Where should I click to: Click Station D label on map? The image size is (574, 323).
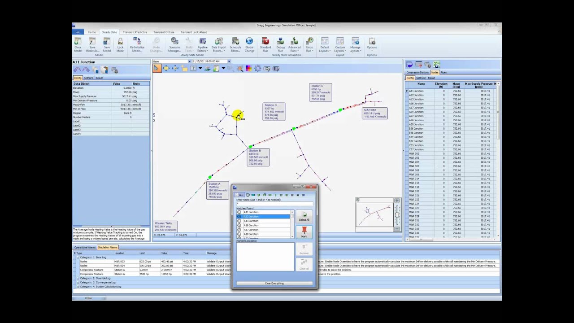click(x=321, y=92)
